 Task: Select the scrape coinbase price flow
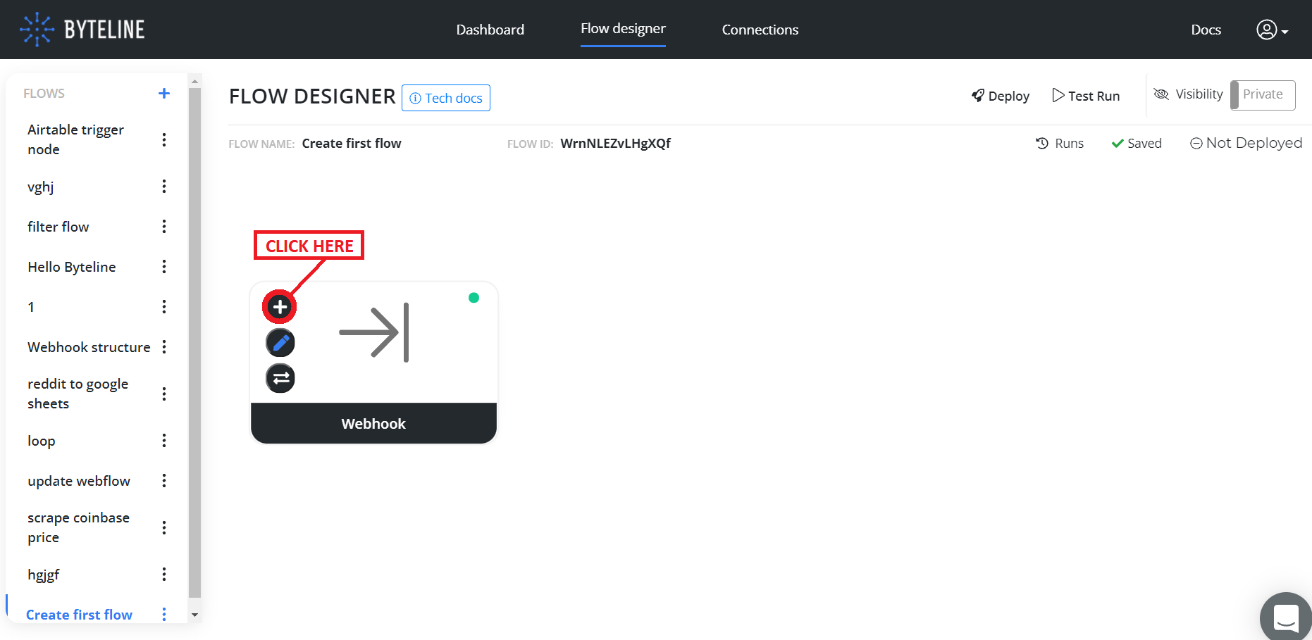click(78, 527)
